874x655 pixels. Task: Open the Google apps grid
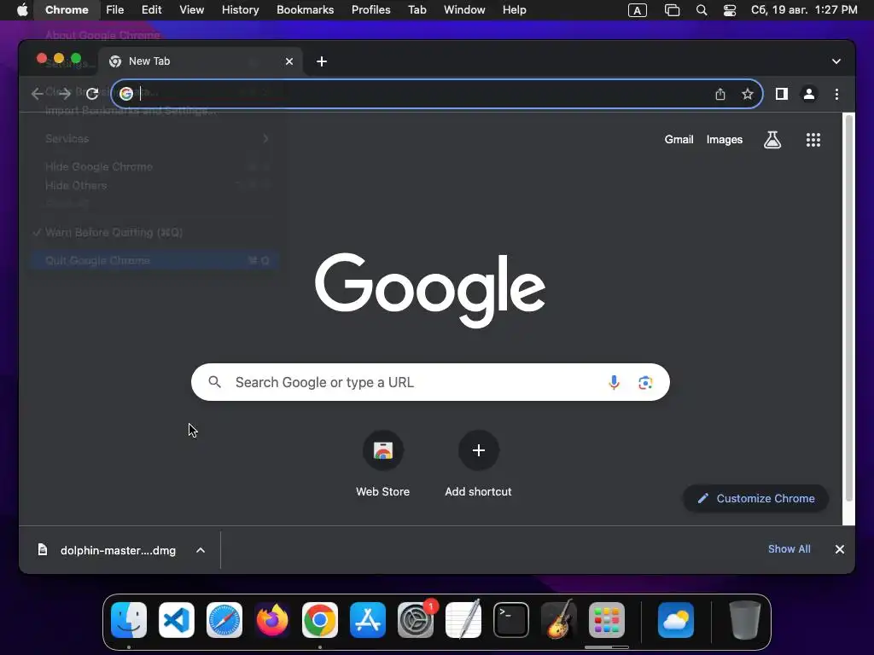click(x=813, y=140)
